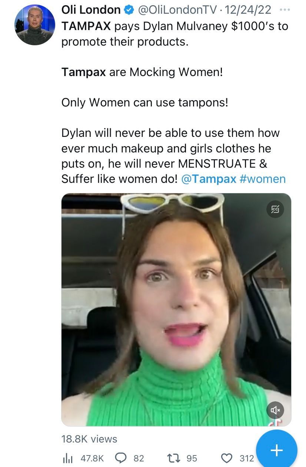306x467 pixels.
Task: Open the @OliLondonTV handle
Action: (x=177, y=10)
